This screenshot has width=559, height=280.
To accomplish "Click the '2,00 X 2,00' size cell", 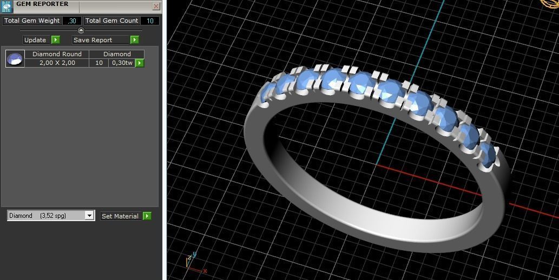I will [x=57, y=63].
